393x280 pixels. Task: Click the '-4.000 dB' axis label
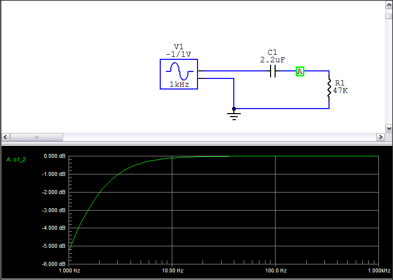pos(53,228)
